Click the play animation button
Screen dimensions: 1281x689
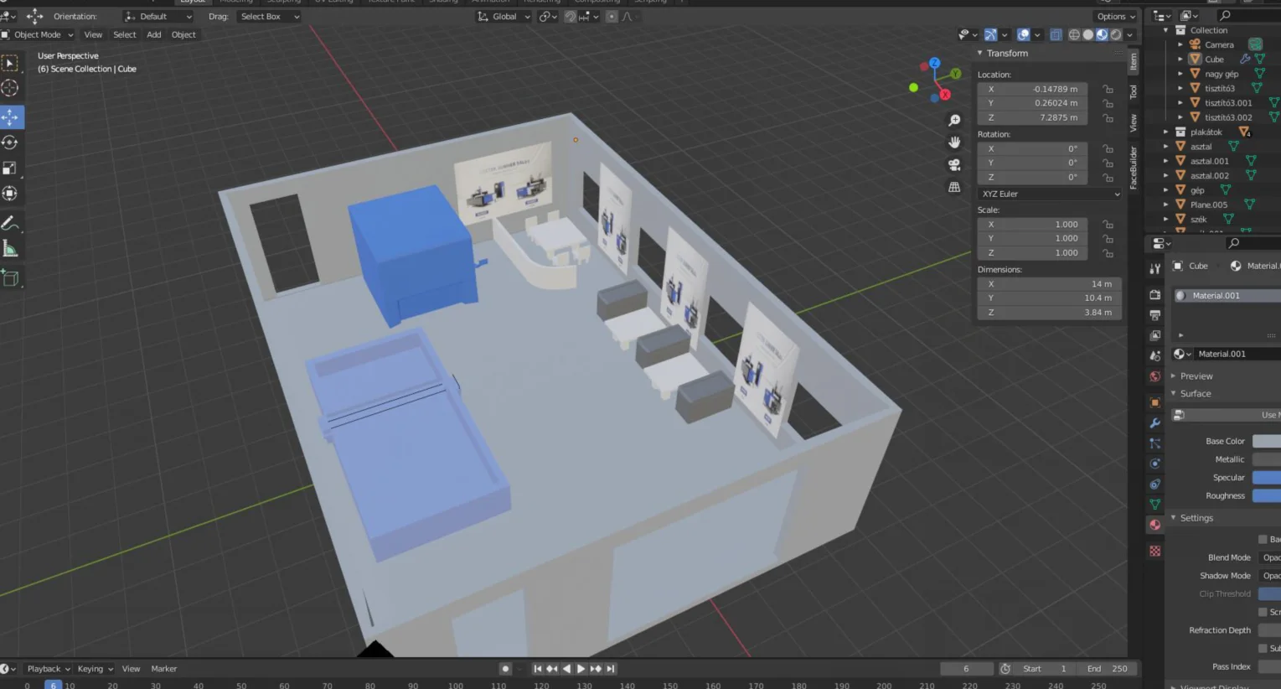(581, 669)
